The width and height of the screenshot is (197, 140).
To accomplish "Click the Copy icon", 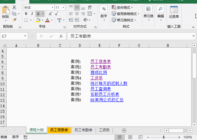I will 14,14.
